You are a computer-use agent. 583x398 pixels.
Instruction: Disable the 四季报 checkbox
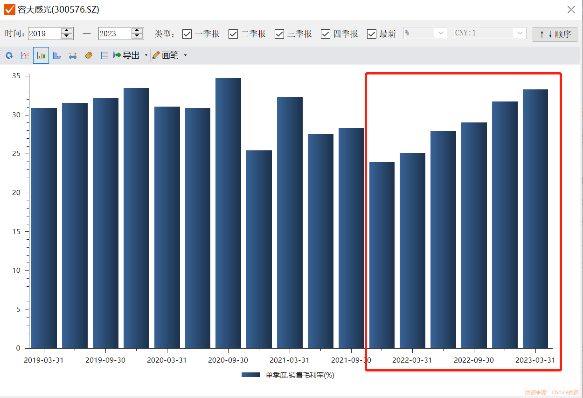pyautogui.click(x=326, y=34)
